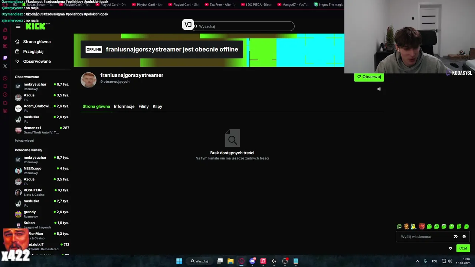The height and width of the screenshot is (267, 475).
Task: Click the POL language indicator
Action: click(435, 261)
